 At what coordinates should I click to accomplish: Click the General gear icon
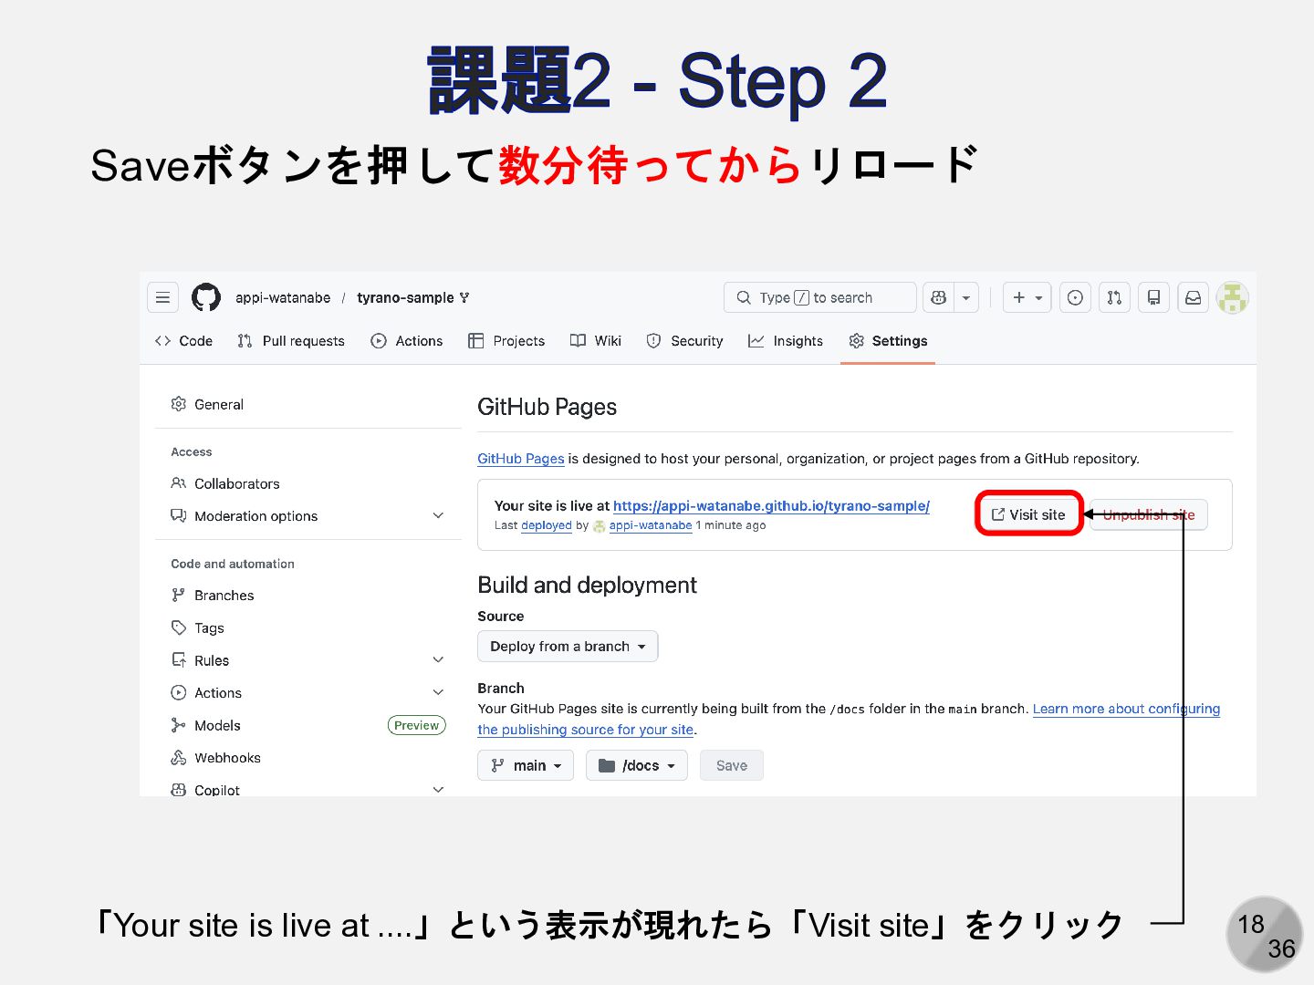pyautogui.click(x=179, y=404)
